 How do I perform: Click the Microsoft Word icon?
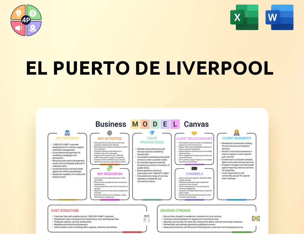[279, 17]
